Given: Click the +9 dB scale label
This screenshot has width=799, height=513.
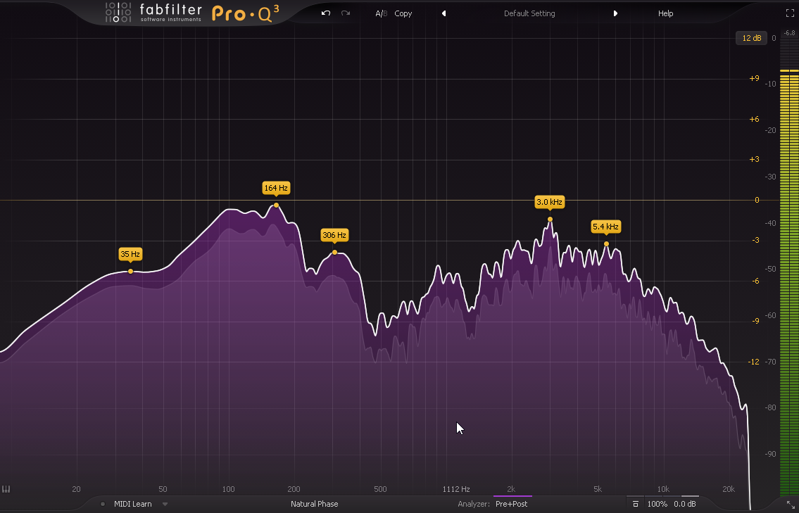Looking at the screenshot, I should coord(754,78).
